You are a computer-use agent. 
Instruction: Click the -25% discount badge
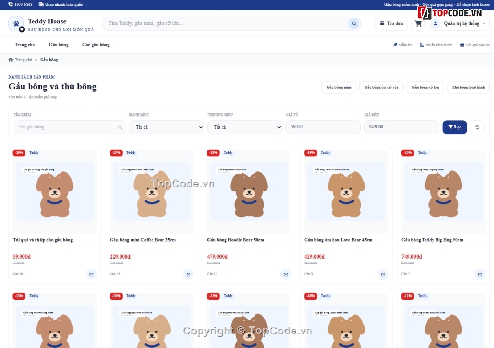coord(19,153)
